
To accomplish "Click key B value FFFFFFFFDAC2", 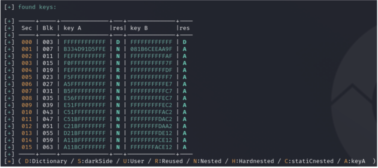I will coord(151,119).
